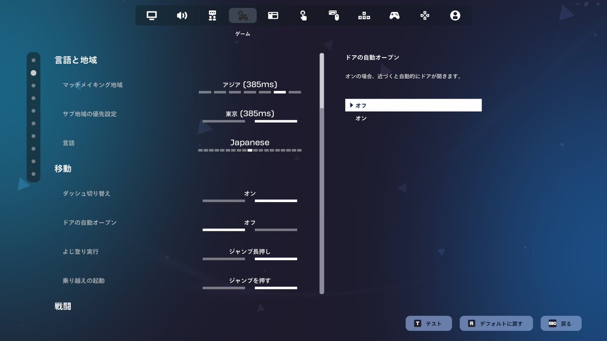This screenshot has width=607, height=341.
Task: Click the デフォルトに戻す button
Action: point(496,324)
